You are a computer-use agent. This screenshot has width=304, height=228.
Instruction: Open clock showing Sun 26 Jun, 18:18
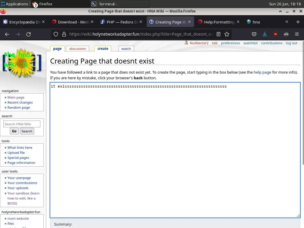pyautogui.click(x=285, y=4)
